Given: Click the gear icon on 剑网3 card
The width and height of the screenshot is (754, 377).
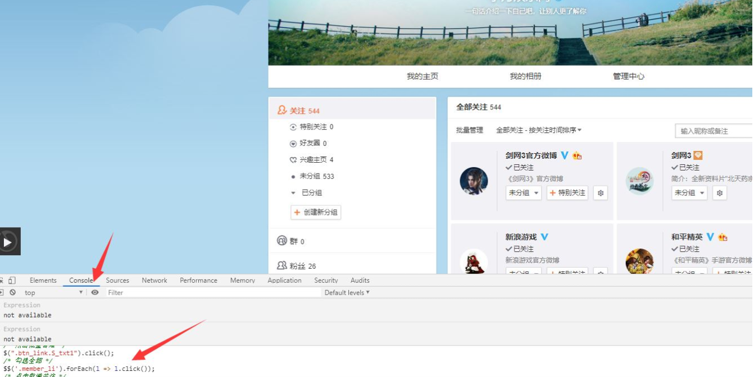Looking at the screenshot, I should click(x=720, y=193).
